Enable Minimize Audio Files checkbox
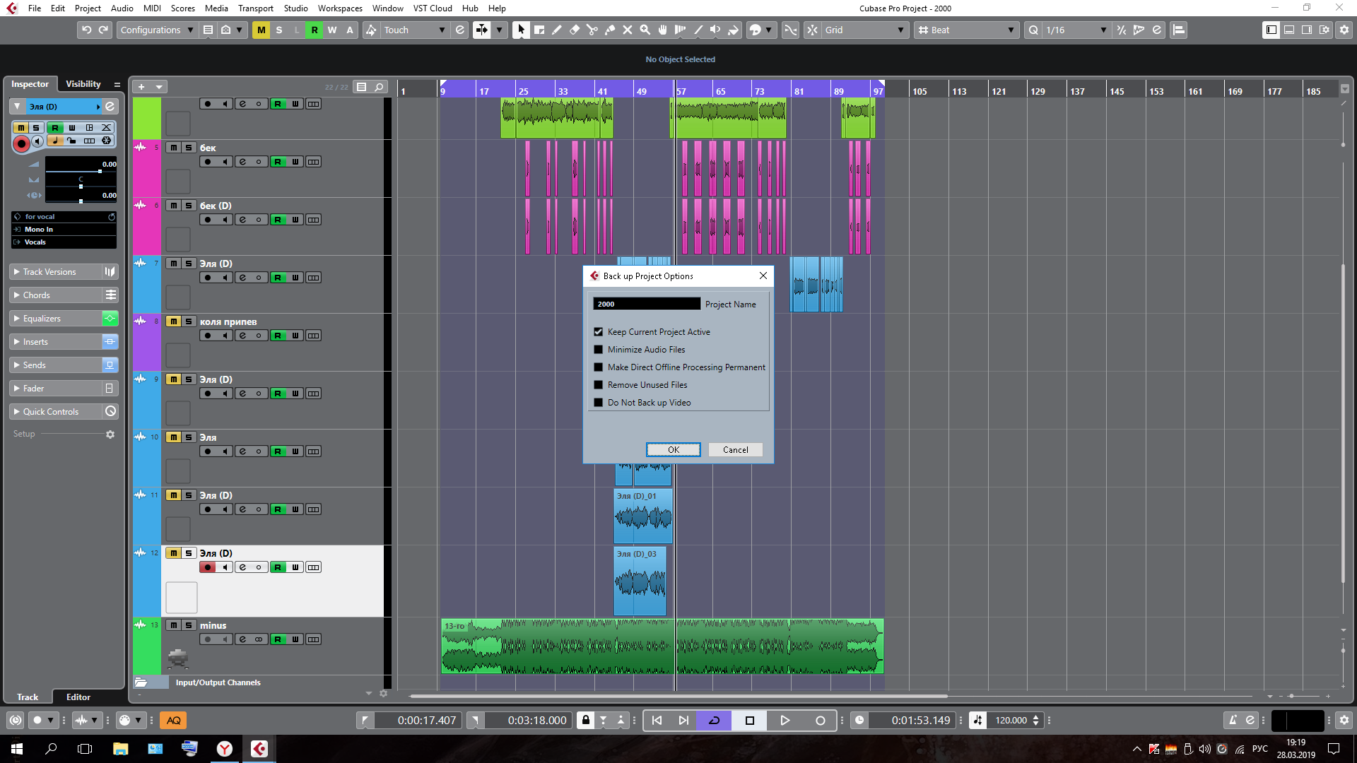Viewport: 1357px width, 763px height. 599,350
